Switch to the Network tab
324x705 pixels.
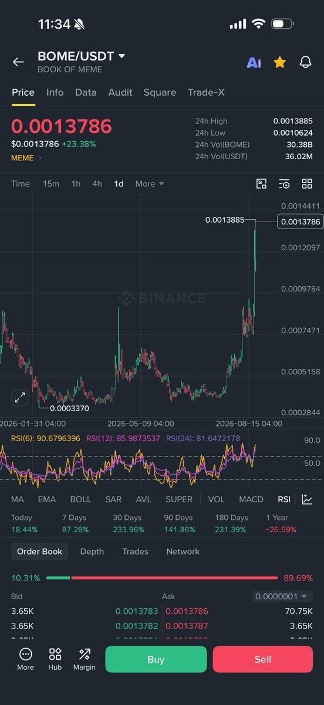tap(183, 552)
